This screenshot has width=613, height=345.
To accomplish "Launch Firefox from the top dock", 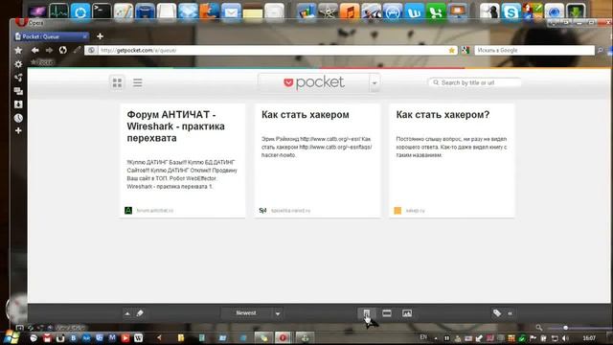I will (x=209, y=11).
